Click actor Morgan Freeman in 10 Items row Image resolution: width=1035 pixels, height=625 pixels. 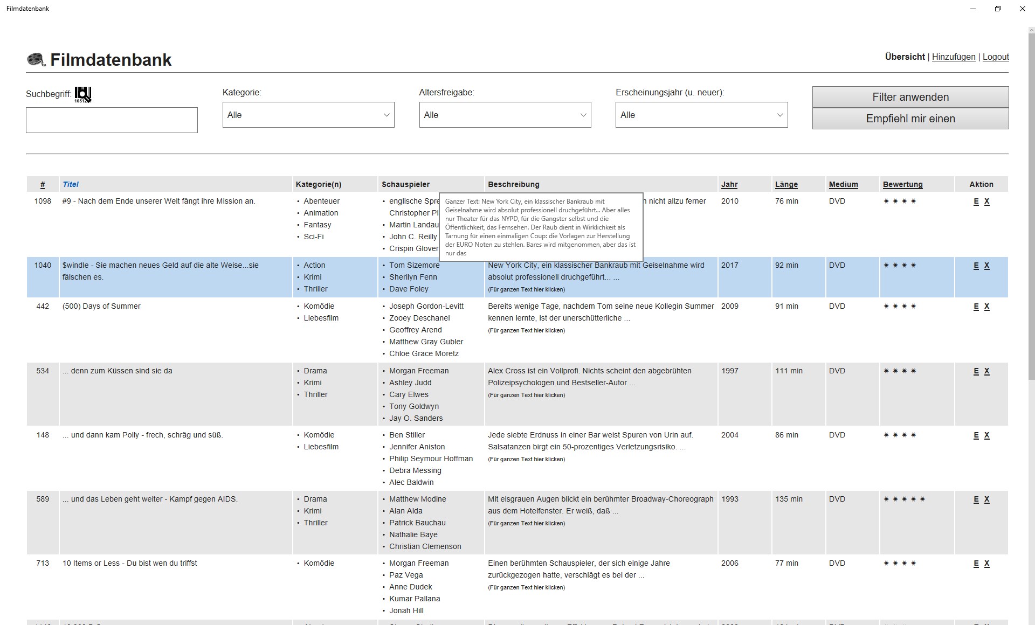point(419,563)
